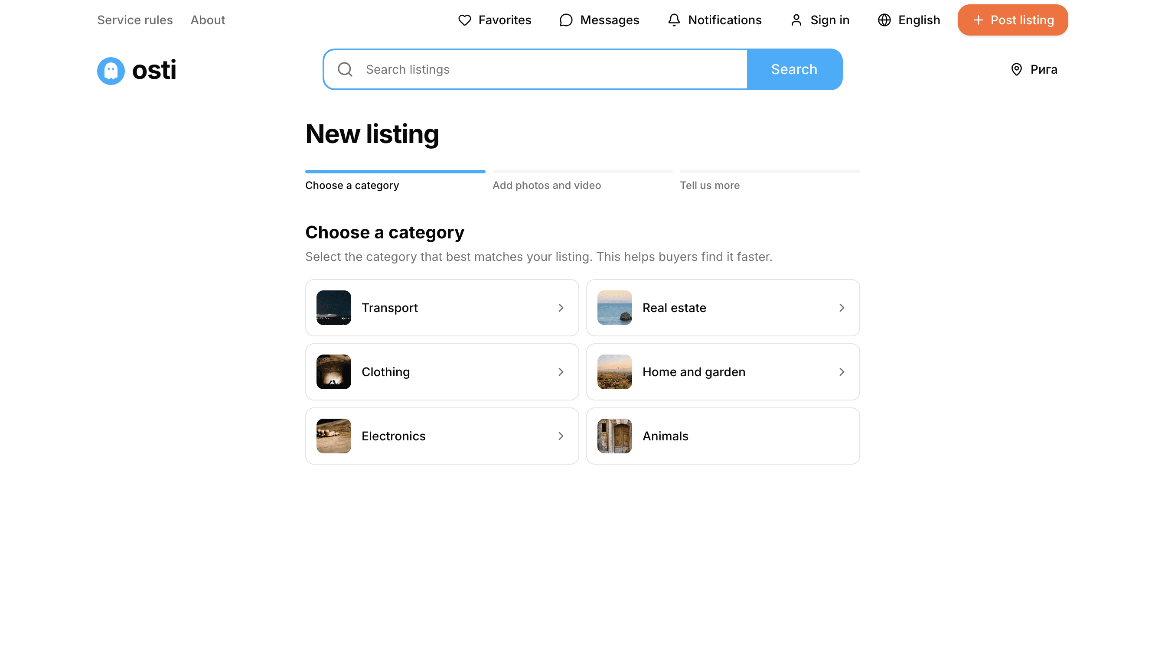1168x651 pixels.
Task: Open language options via the globe icon
Action: pos(884,20)
